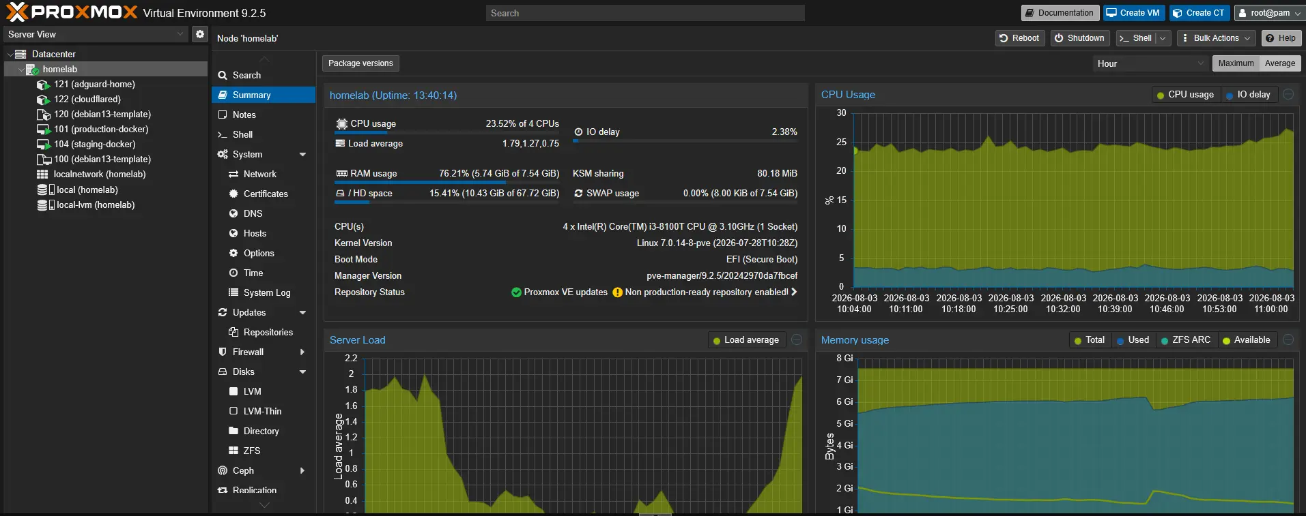Switch graphs to Maximum
The width and height of the screenshot is (1306, 516).
[x=1236, y=63]
